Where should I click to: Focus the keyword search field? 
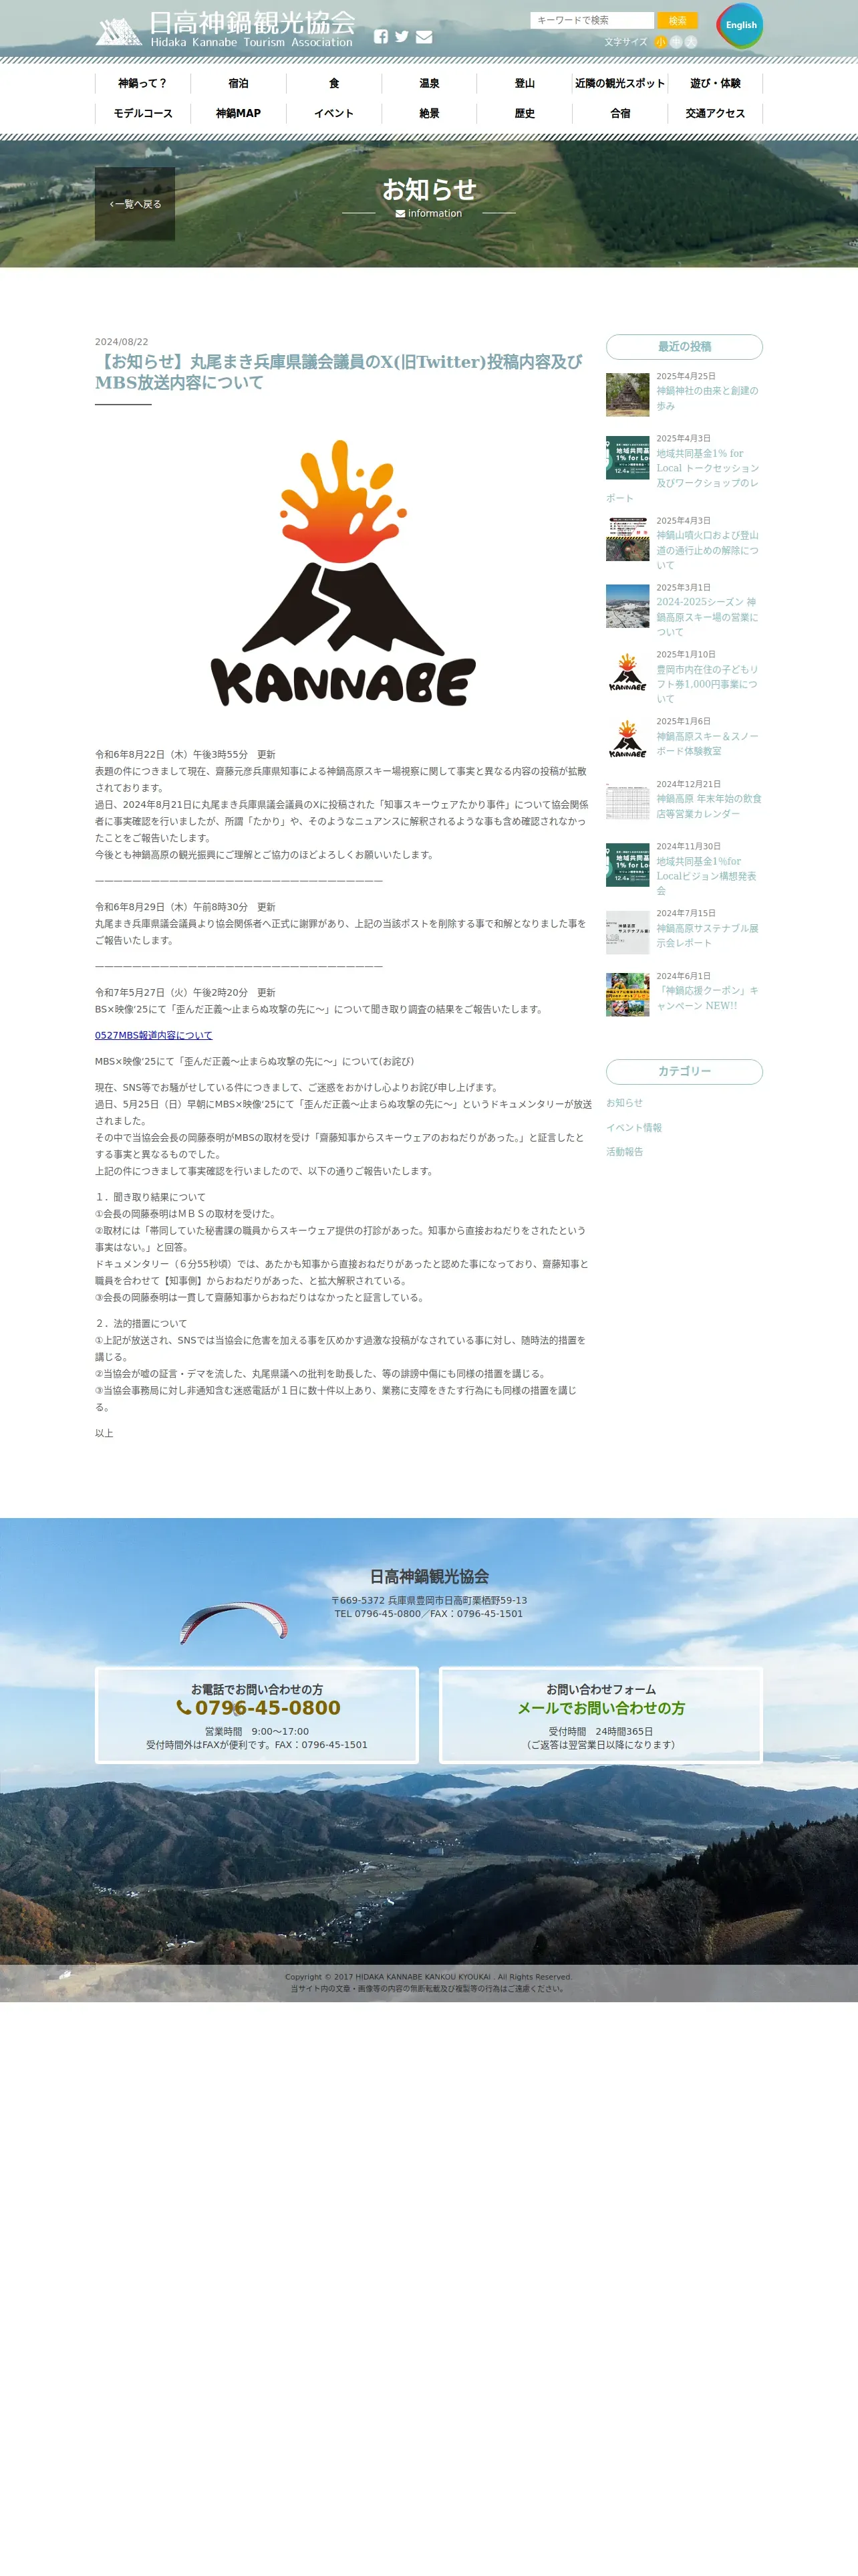click(x=591, y=20)
